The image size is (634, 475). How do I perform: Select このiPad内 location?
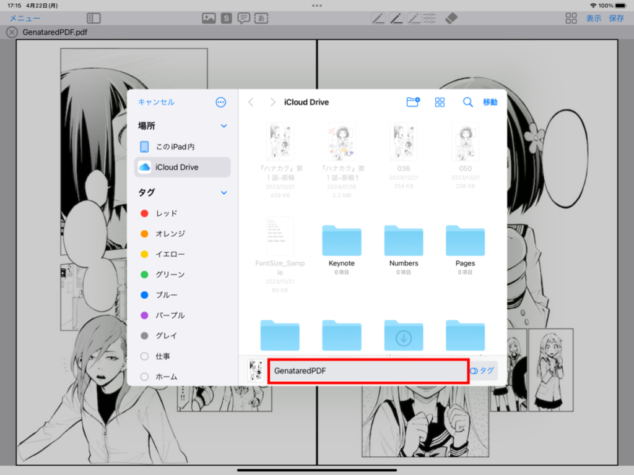tap(183, 147)
